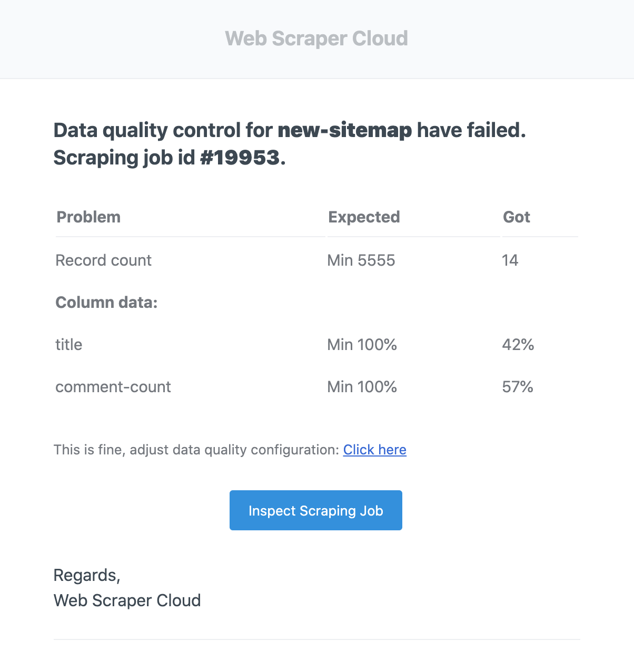The width and height of the screenshot is (634, 660).
Task: Click the Got column header
Action: pos(516,217)
